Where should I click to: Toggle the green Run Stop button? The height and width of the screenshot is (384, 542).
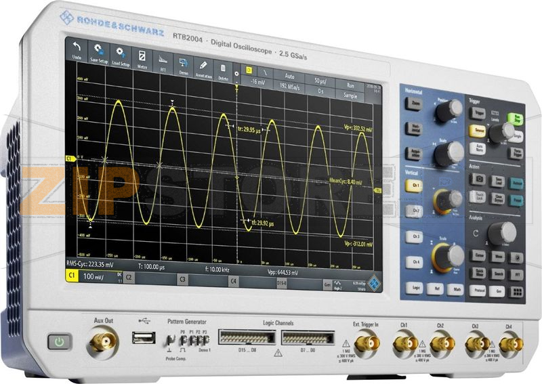coord(516,119)
